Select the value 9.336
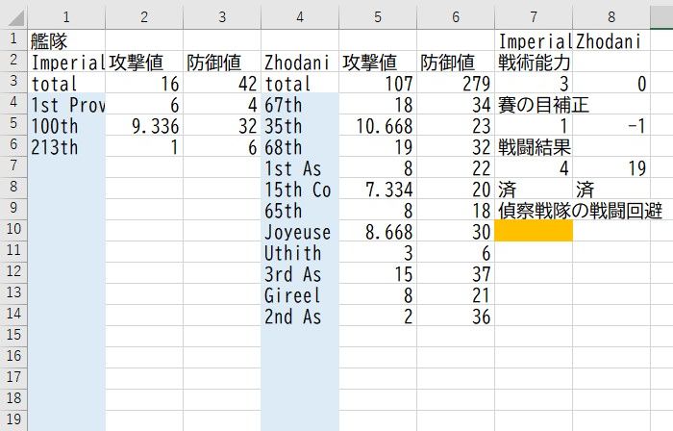The height and width of the screenshot is (431, 673). coord(144,125)
